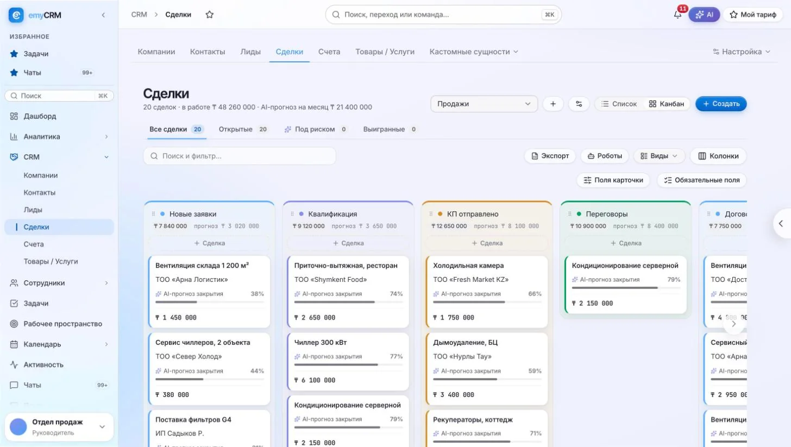Add deal in КП отправлено column
Image resolution: width=791 pixels, height=447 pixels.
(487, 243)
